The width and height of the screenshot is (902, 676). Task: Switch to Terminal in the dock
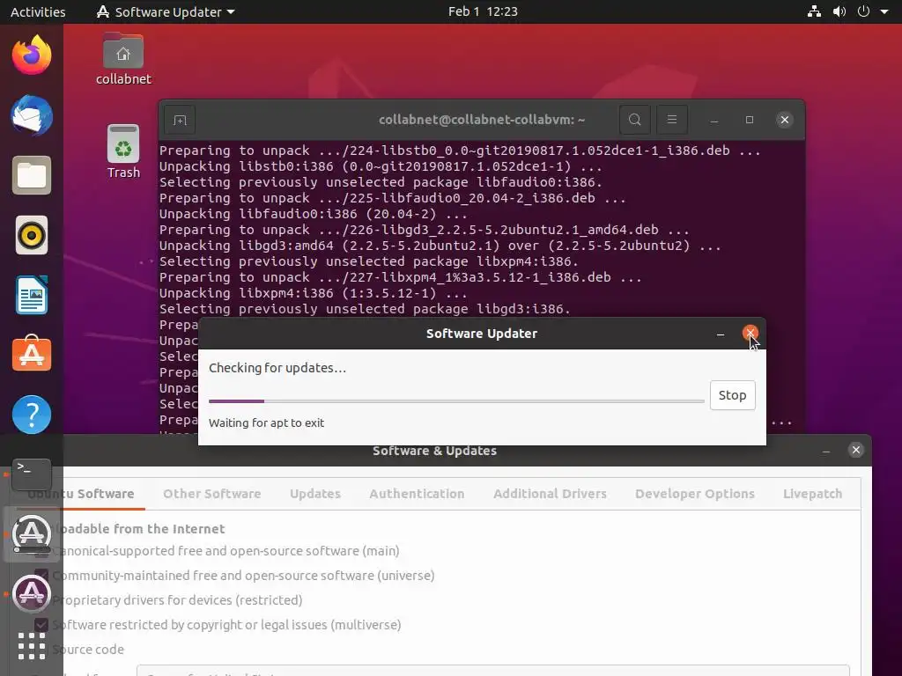[x=32, y=474]
